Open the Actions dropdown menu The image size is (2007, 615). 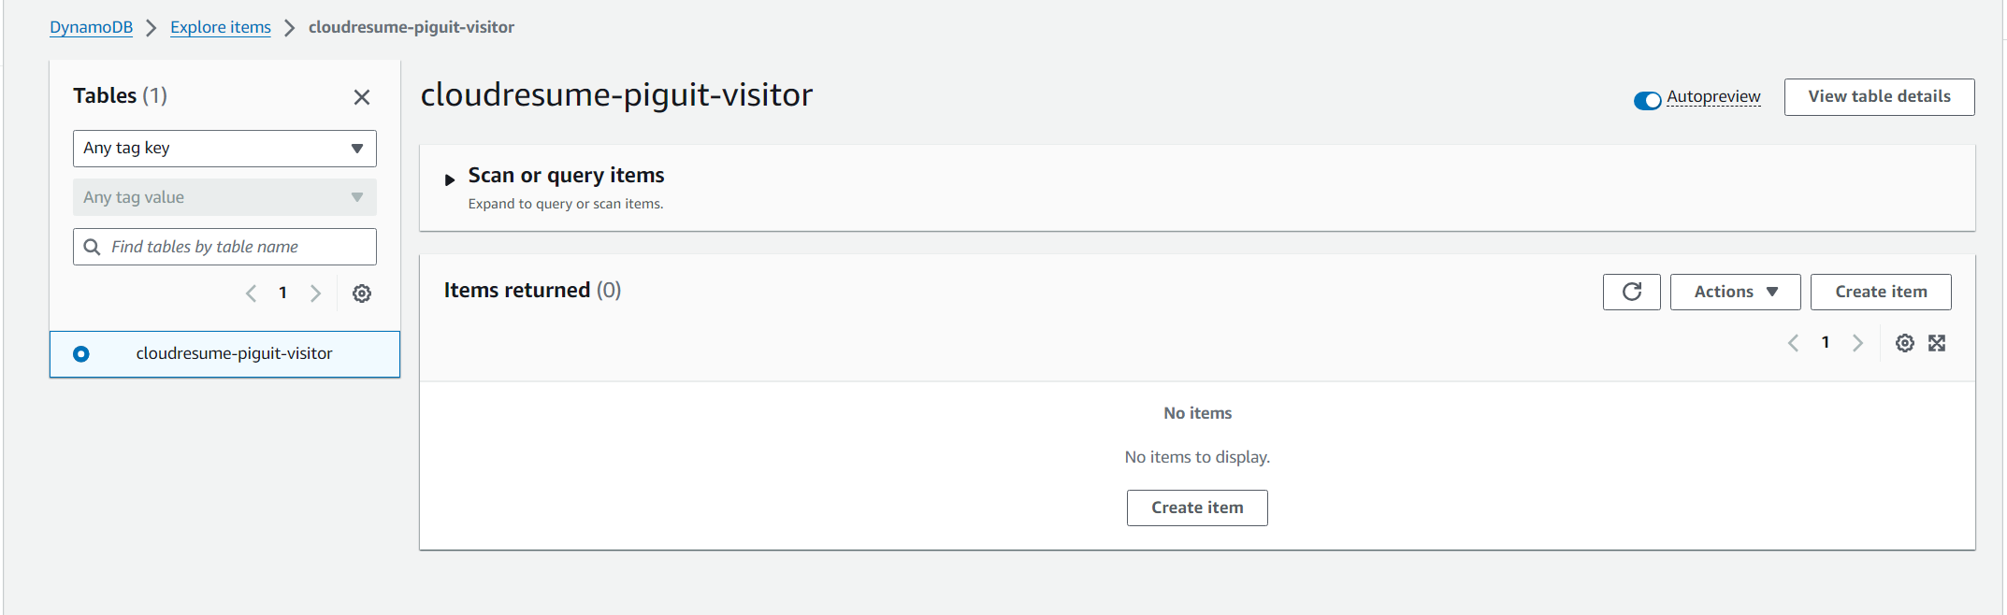(1736, 292)
